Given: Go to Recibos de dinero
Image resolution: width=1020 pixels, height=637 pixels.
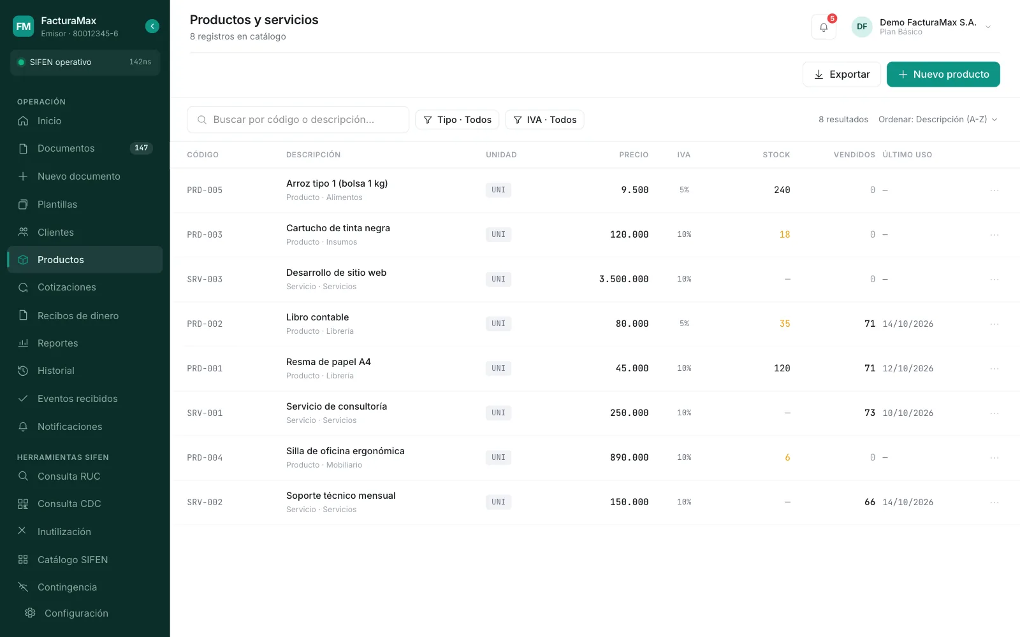Looking at the screenshot, I should click(85, 316).
